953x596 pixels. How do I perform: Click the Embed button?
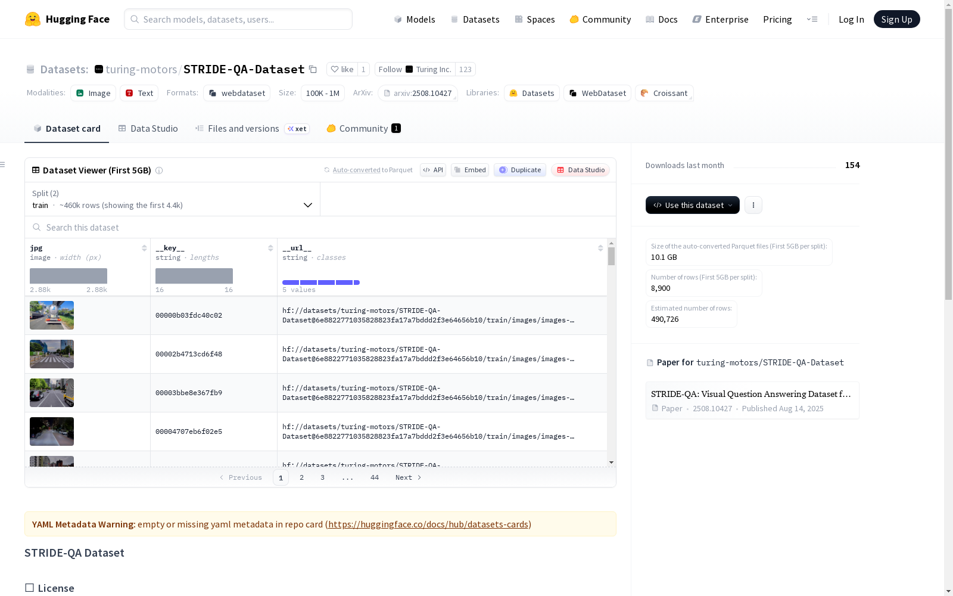(x=470, y=170)
